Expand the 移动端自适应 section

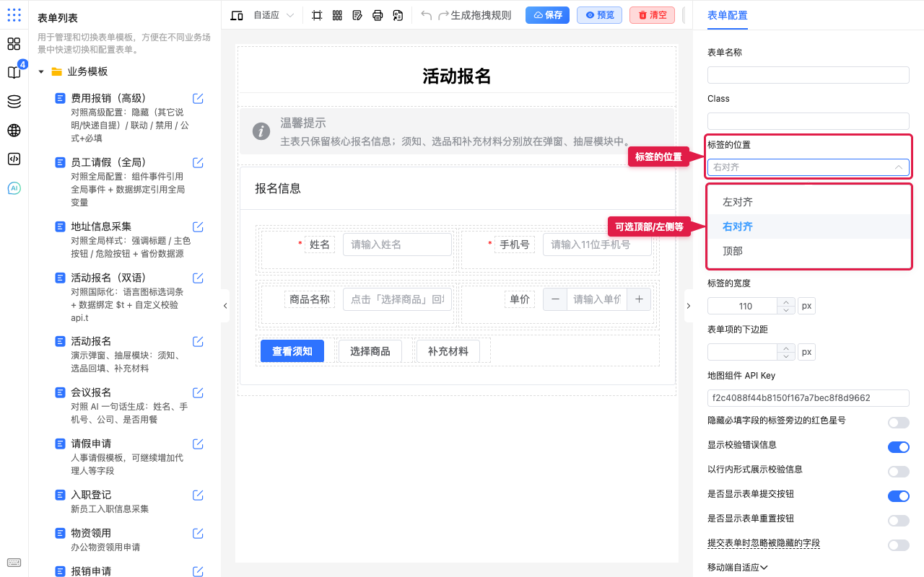737,568
